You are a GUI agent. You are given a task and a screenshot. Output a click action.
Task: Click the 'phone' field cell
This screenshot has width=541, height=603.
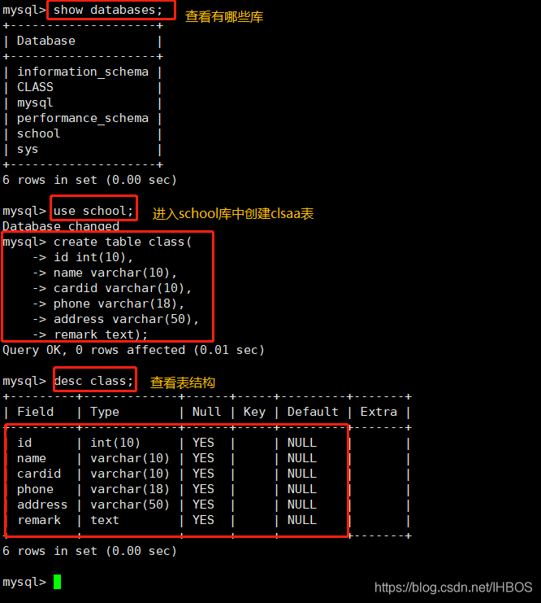[x=35, y=490]
